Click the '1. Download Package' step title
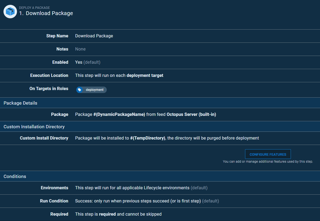The image size is (320, 221). (x=46, y=13)
